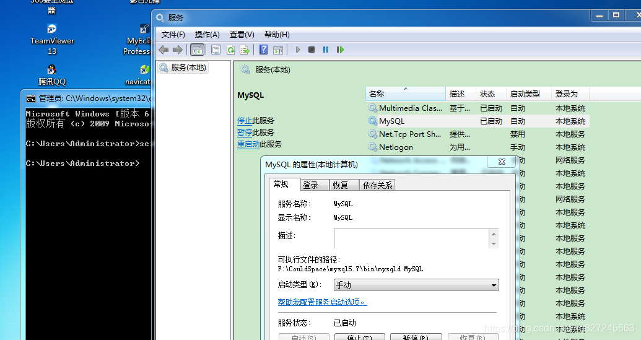Click the description box scroll up arrow
The image size is (641, 340).
(x=494, y=234)
